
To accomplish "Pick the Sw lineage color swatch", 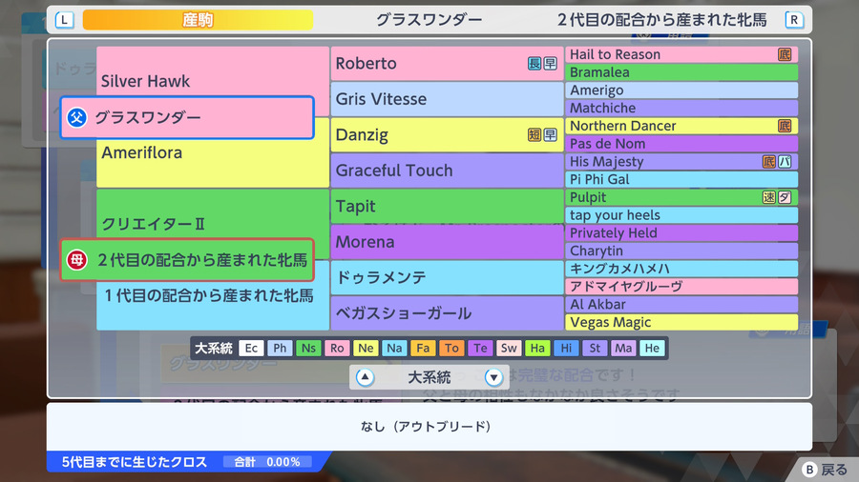I will (x=509, y=348).
